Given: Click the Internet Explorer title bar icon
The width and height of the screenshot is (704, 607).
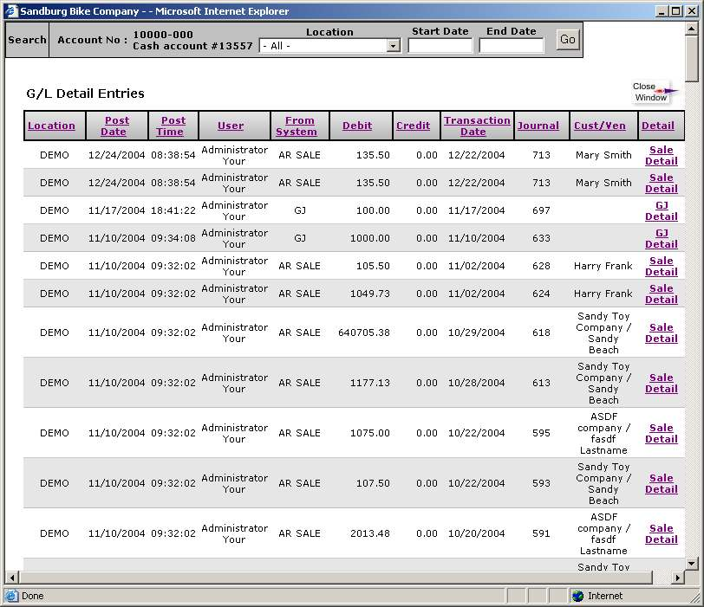Looking at the screenshot, I should 10,11.
